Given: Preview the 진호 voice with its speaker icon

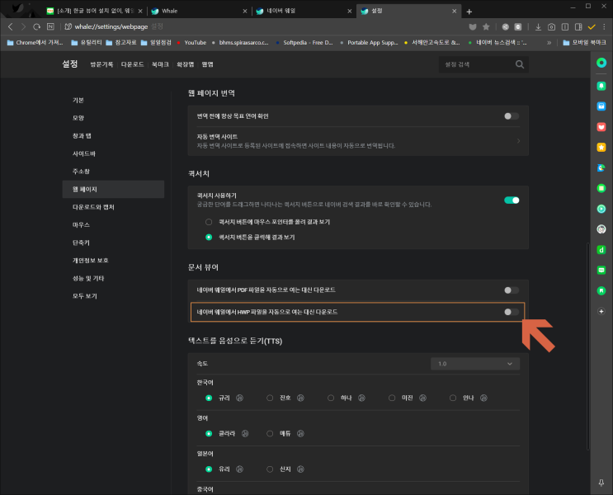Looking at the screenshot, I should click(300, 398).
